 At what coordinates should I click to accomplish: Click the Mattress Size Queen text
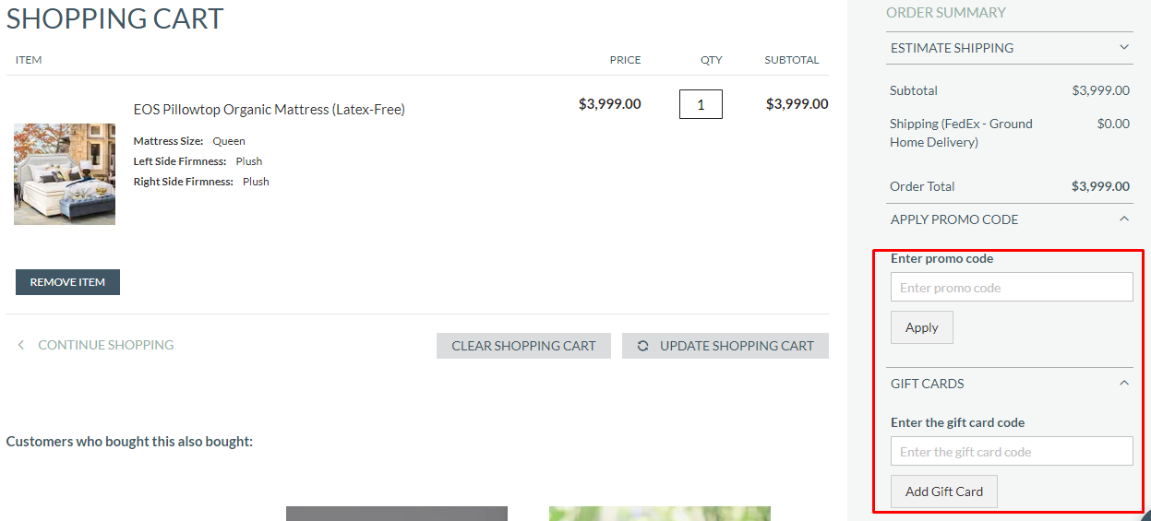189,141
